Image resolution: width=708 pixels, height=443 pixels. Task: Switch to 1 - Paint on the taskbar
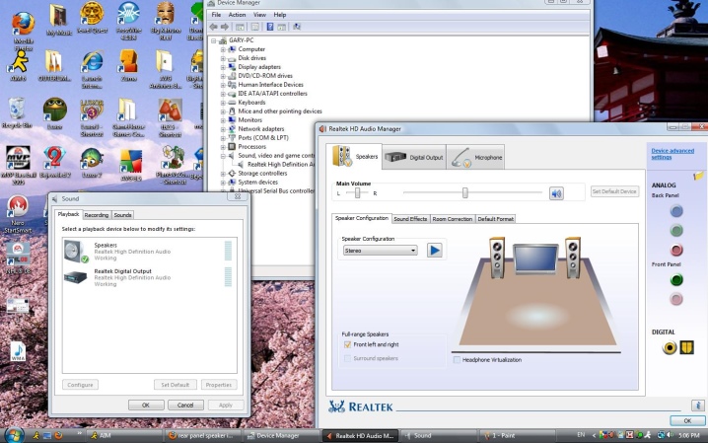pos(519,436)
